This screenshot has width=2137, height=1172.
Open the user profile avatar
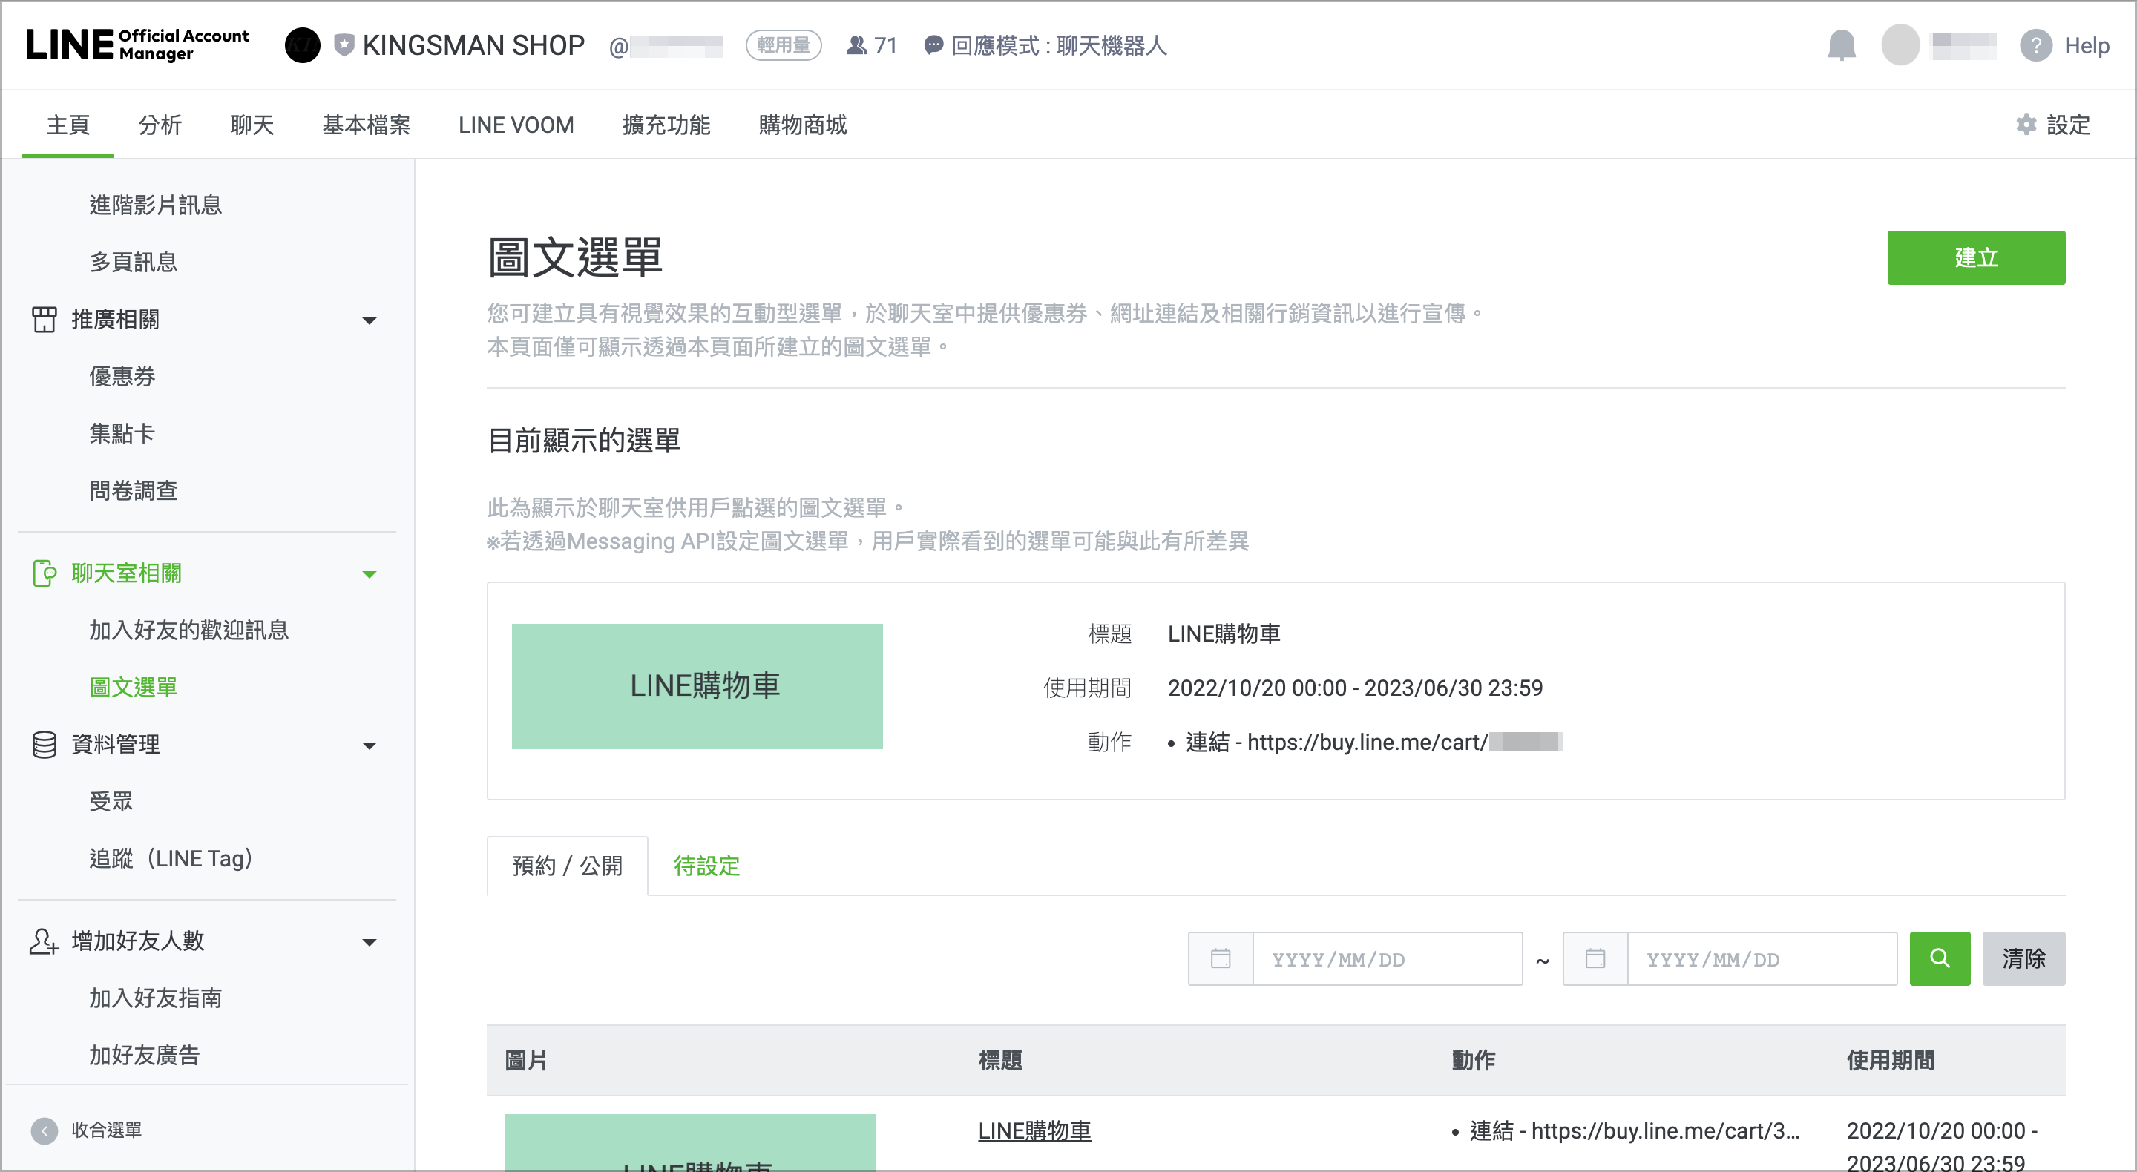point(1900,45)
